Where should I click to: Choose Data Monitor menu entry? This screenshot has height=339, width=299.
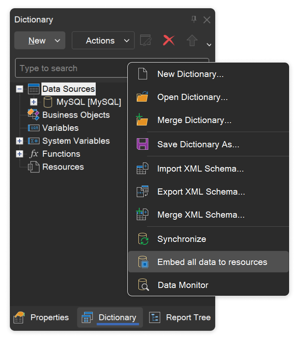coord(208,285)
